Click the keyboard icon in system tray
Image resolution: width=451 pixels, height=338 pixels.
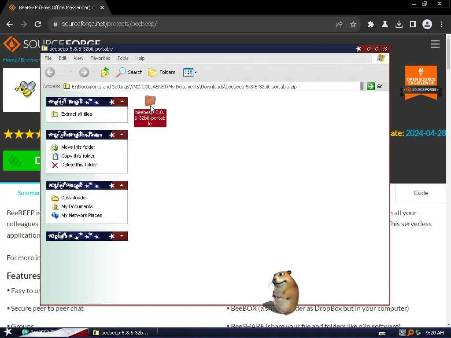point(382,334)
